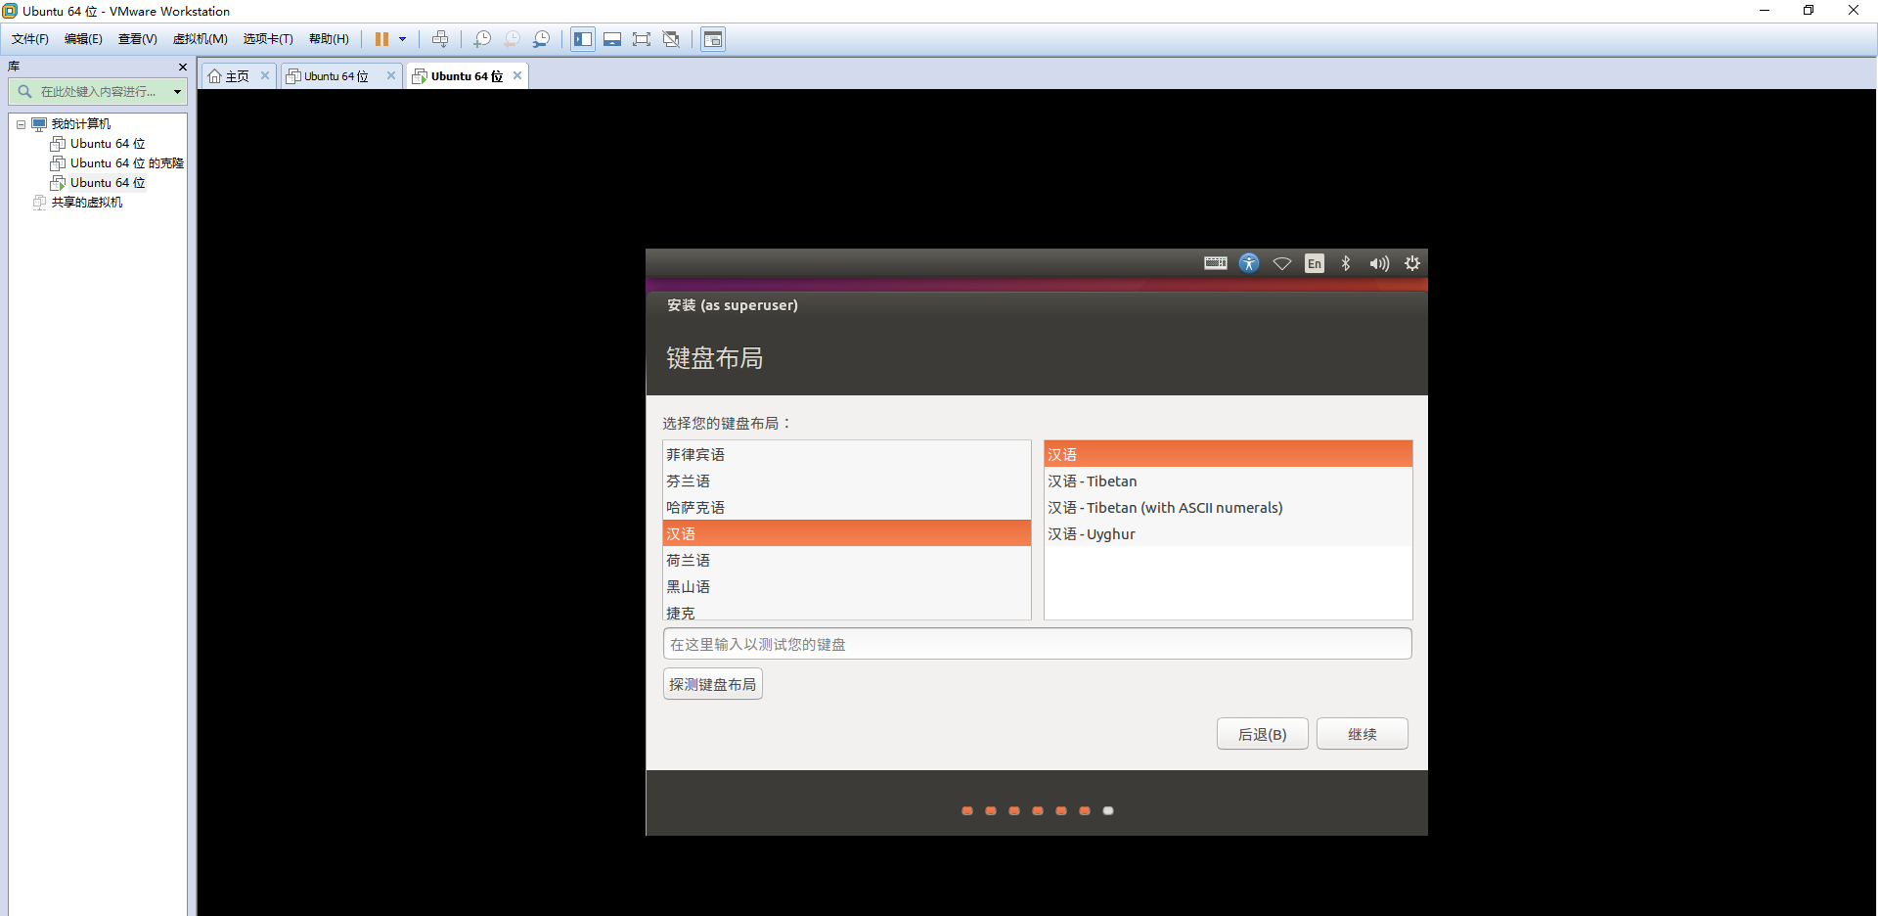The width and height of the screenshot is (1878, 916).
Task: Open the accessibility icon in Ubuntu panel
Action: click(x=1249, y=263)
